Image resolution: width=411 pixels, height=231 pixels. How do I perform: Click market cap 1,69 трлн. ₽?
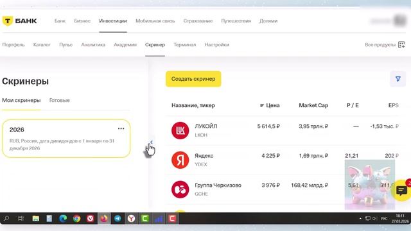313,156
